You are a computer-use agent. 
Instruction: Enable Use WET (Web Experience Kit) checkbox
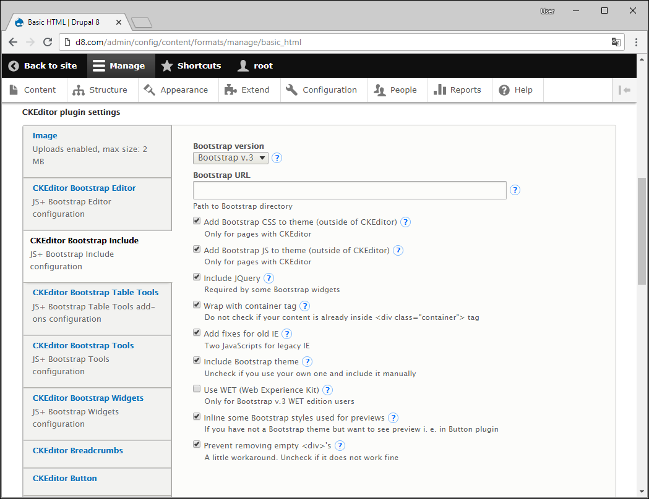coord(197,389)
